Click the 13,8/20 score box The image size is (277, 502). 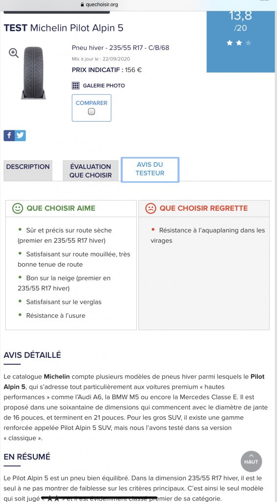pyautogui.click(x=242, y=42)
